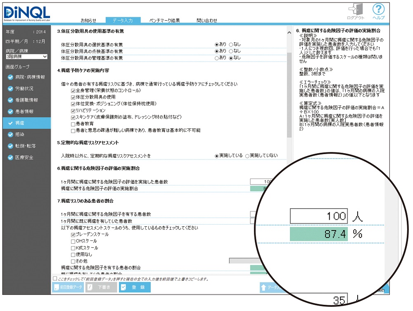This screenshot has height=311, width=413.
Task: Click the logout door icon
Action: tap(356, 9)
